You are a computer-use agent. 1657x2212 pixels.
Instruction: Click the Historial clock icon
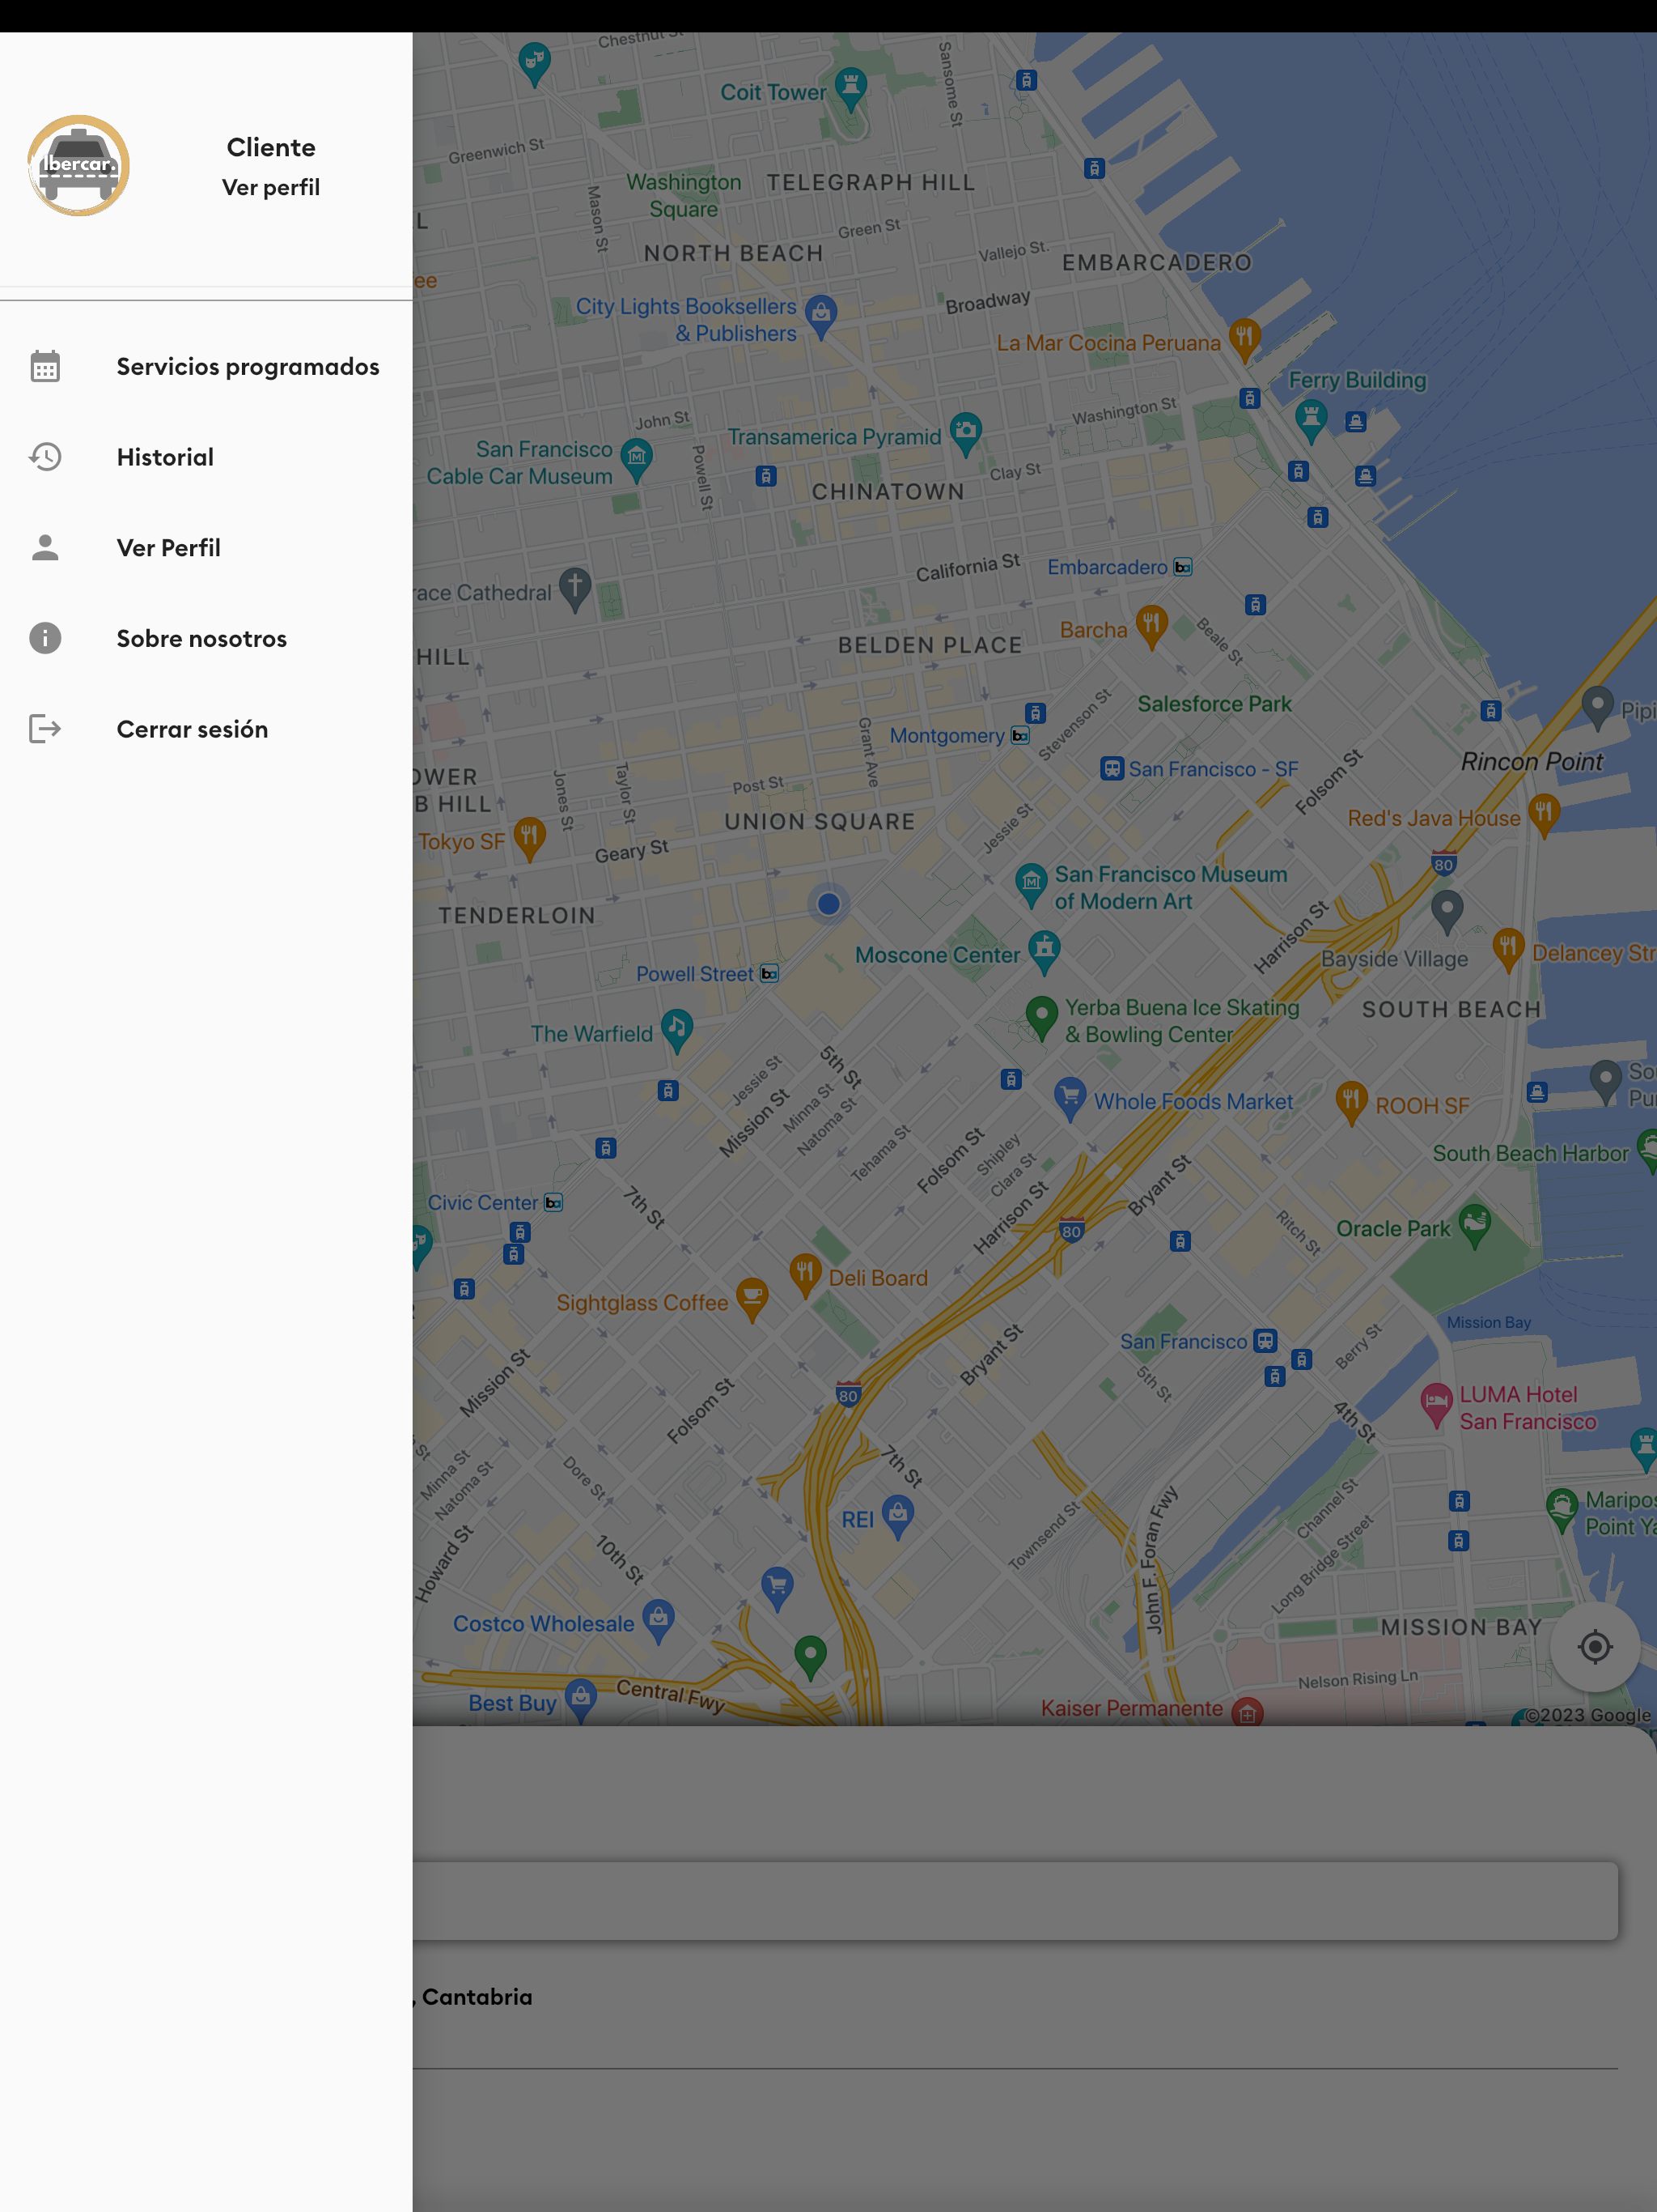click(45, 457)
